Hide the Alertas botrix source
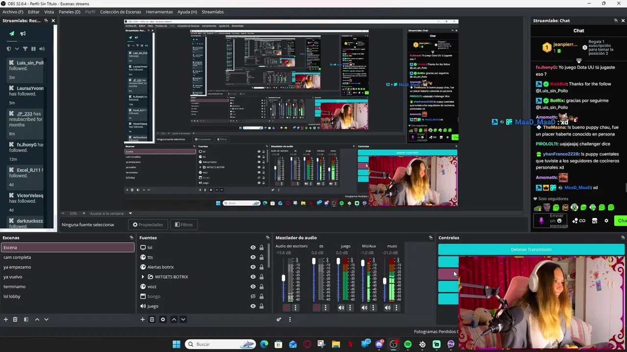The width and height of the screenshot is (627, 352). click(253, 267)
